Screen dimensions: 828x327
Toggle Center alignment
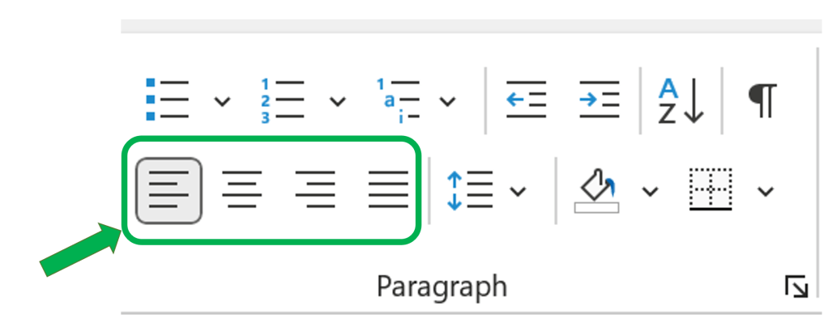point(241,190)
